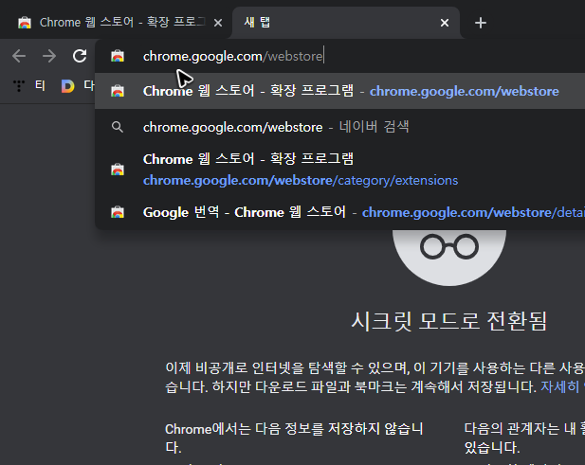Pick the Google 번역 - Chrome 웹 스토어 suggestion
This screenshot has width=585, height=465.
tap(339, 212)
